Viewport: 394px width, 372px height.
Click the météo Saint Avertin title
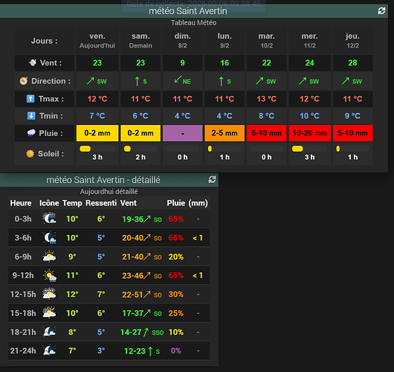[188, 11]
